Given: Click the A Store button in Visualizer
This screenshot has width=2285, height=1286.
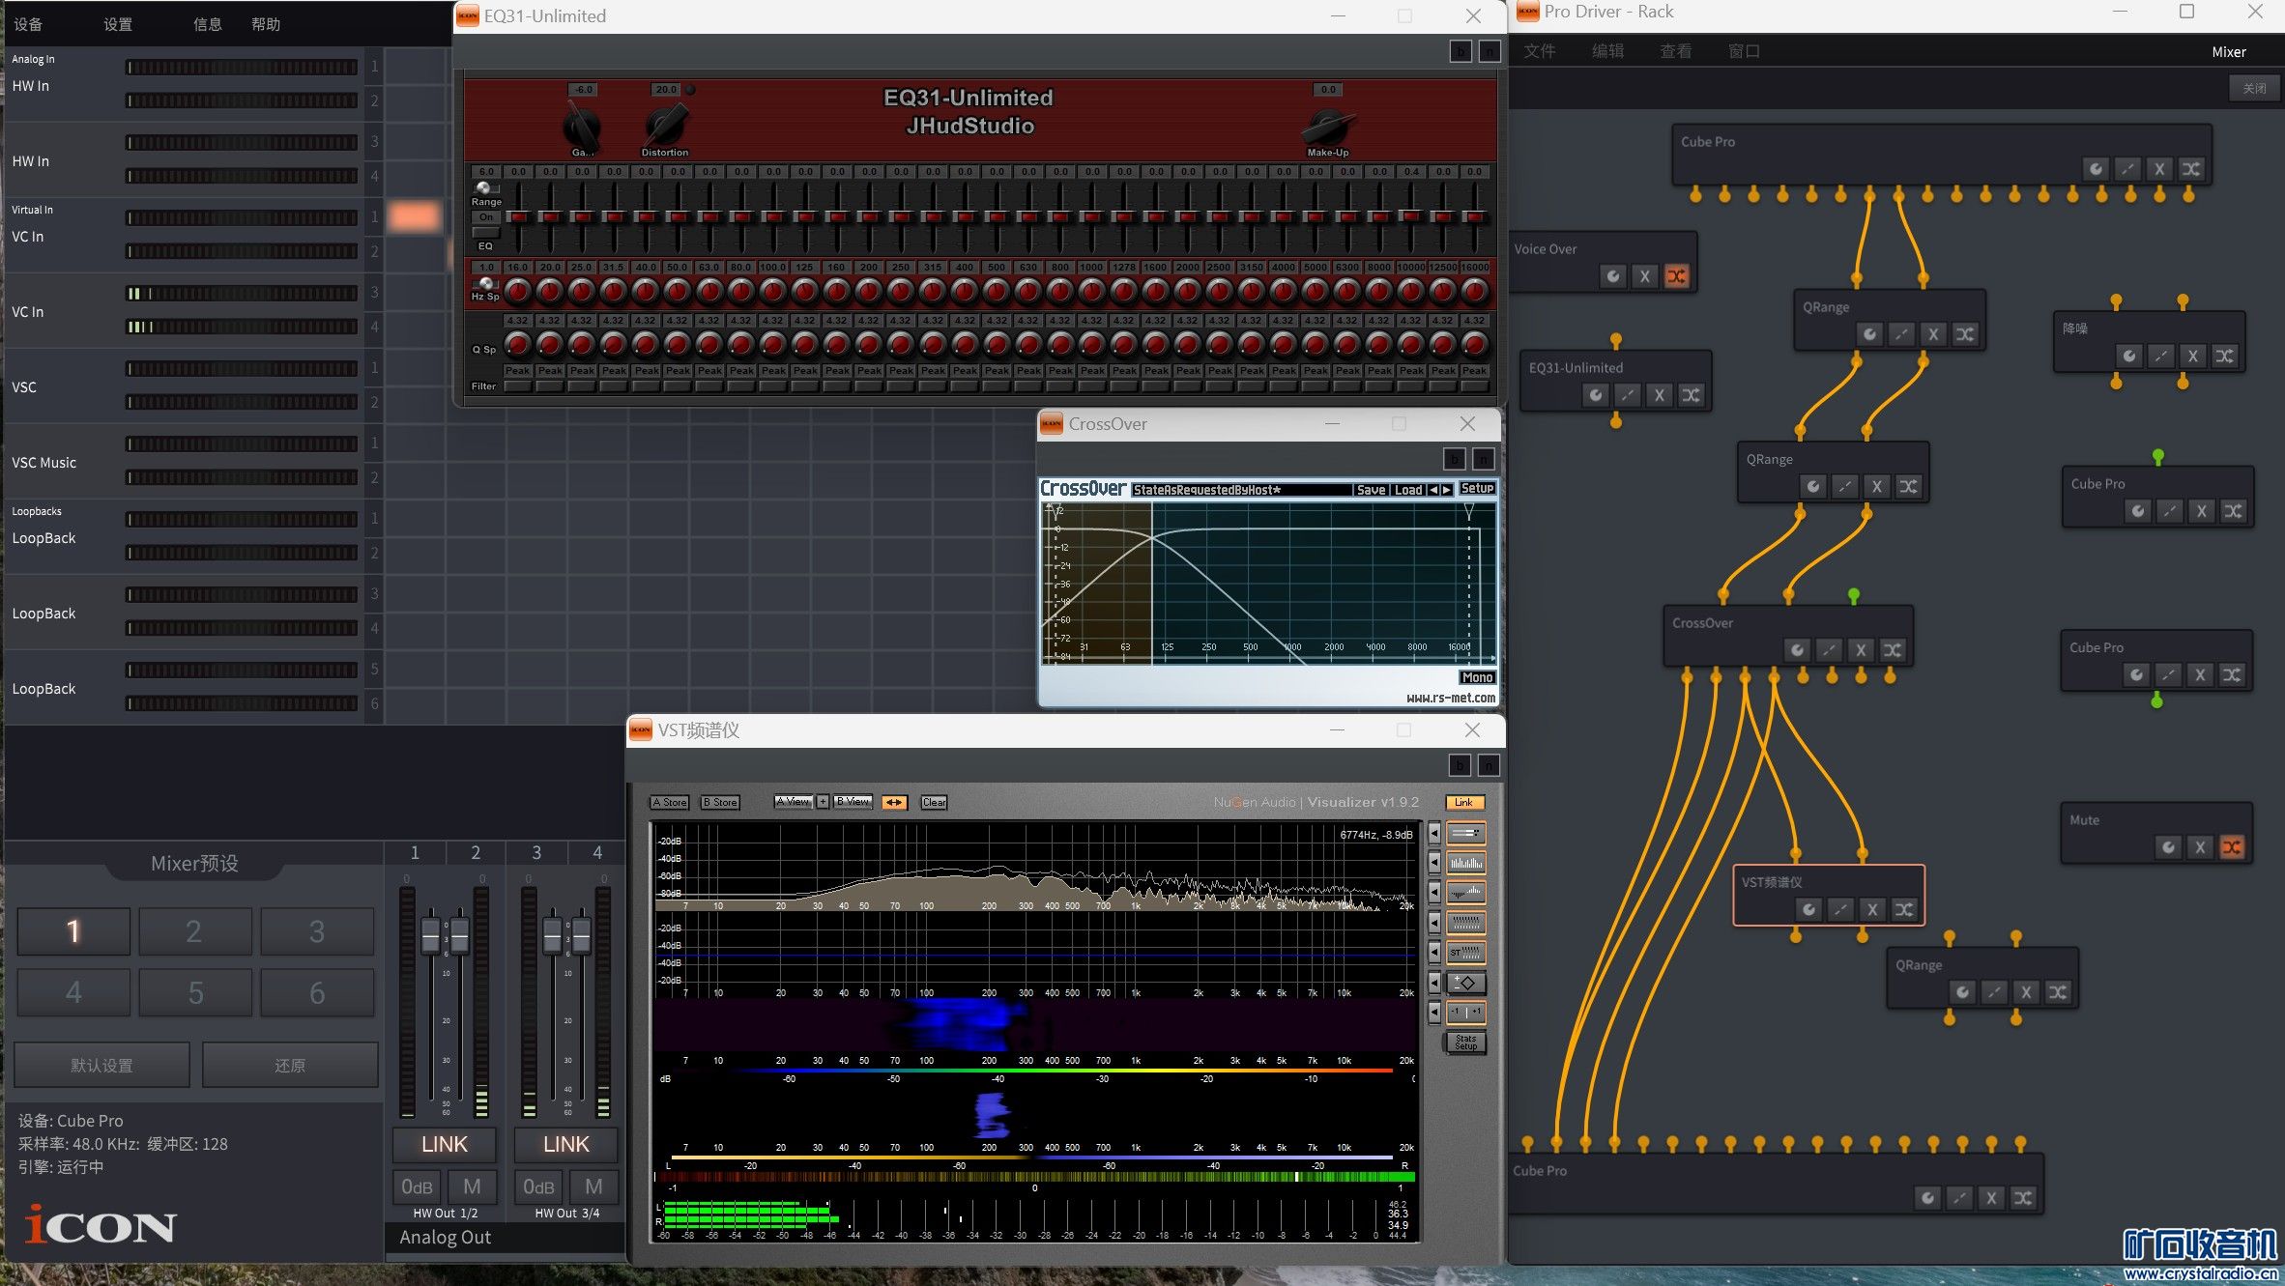Looking at the screenshot, I should pos(669,802).
